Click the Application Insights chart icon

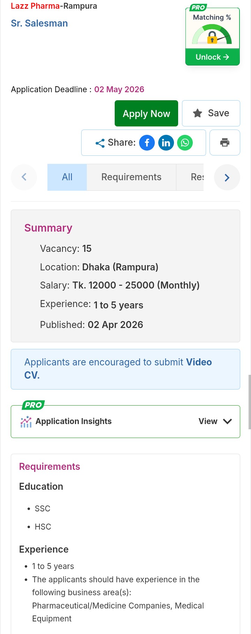[x=26, y=422]
